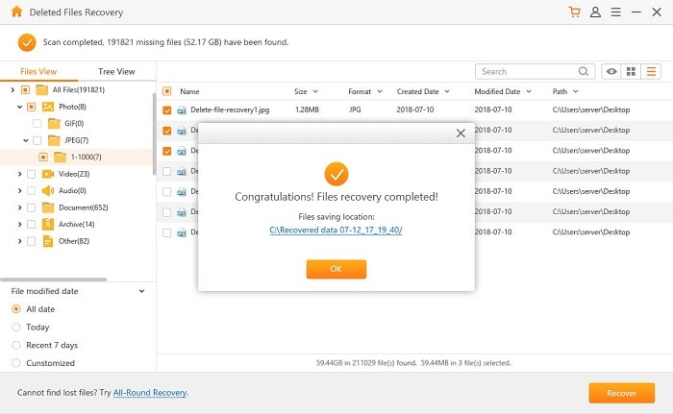The height and width of the screenshot is (414, 673).
Task: Click the GIF folder icon
Action: tap(54, 124)
